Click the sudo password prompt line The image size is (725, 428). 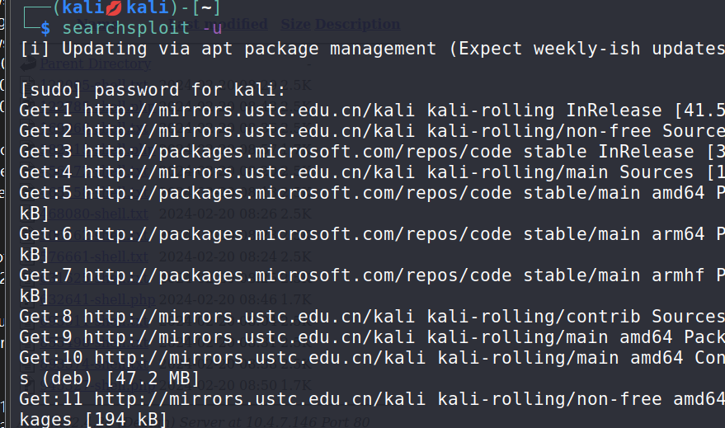(153, 90)
